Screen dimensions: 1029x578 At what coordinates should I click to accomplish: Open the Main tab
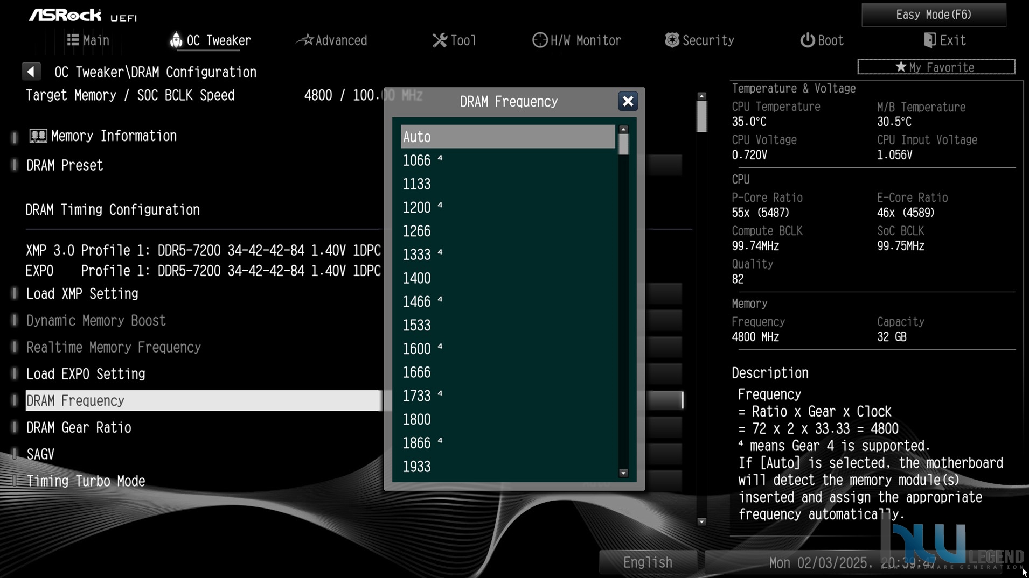[x=88, y=40]
